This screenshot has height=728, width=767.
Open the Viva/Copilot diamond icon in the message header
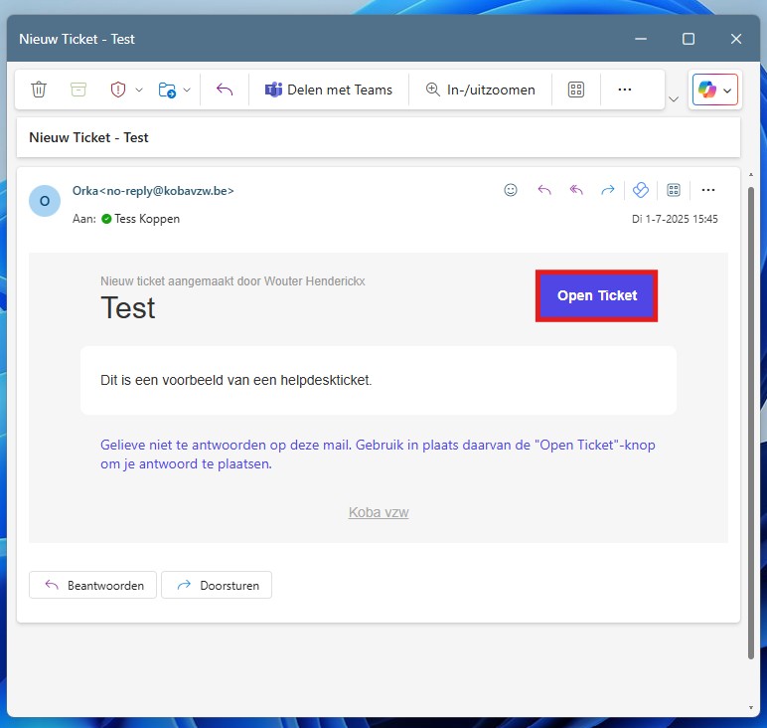click(641, 190)
